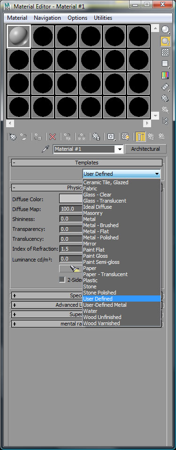Select Glass - Clear template
Screen dimensions: 176x450
[x=122, y=195]
